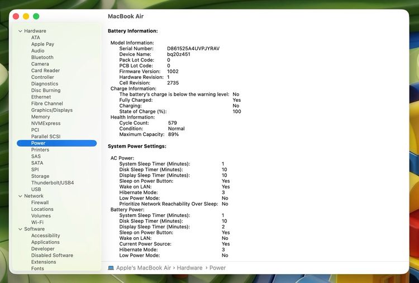Select Card Reader item
419x283 pixels.
click(45, 70)
